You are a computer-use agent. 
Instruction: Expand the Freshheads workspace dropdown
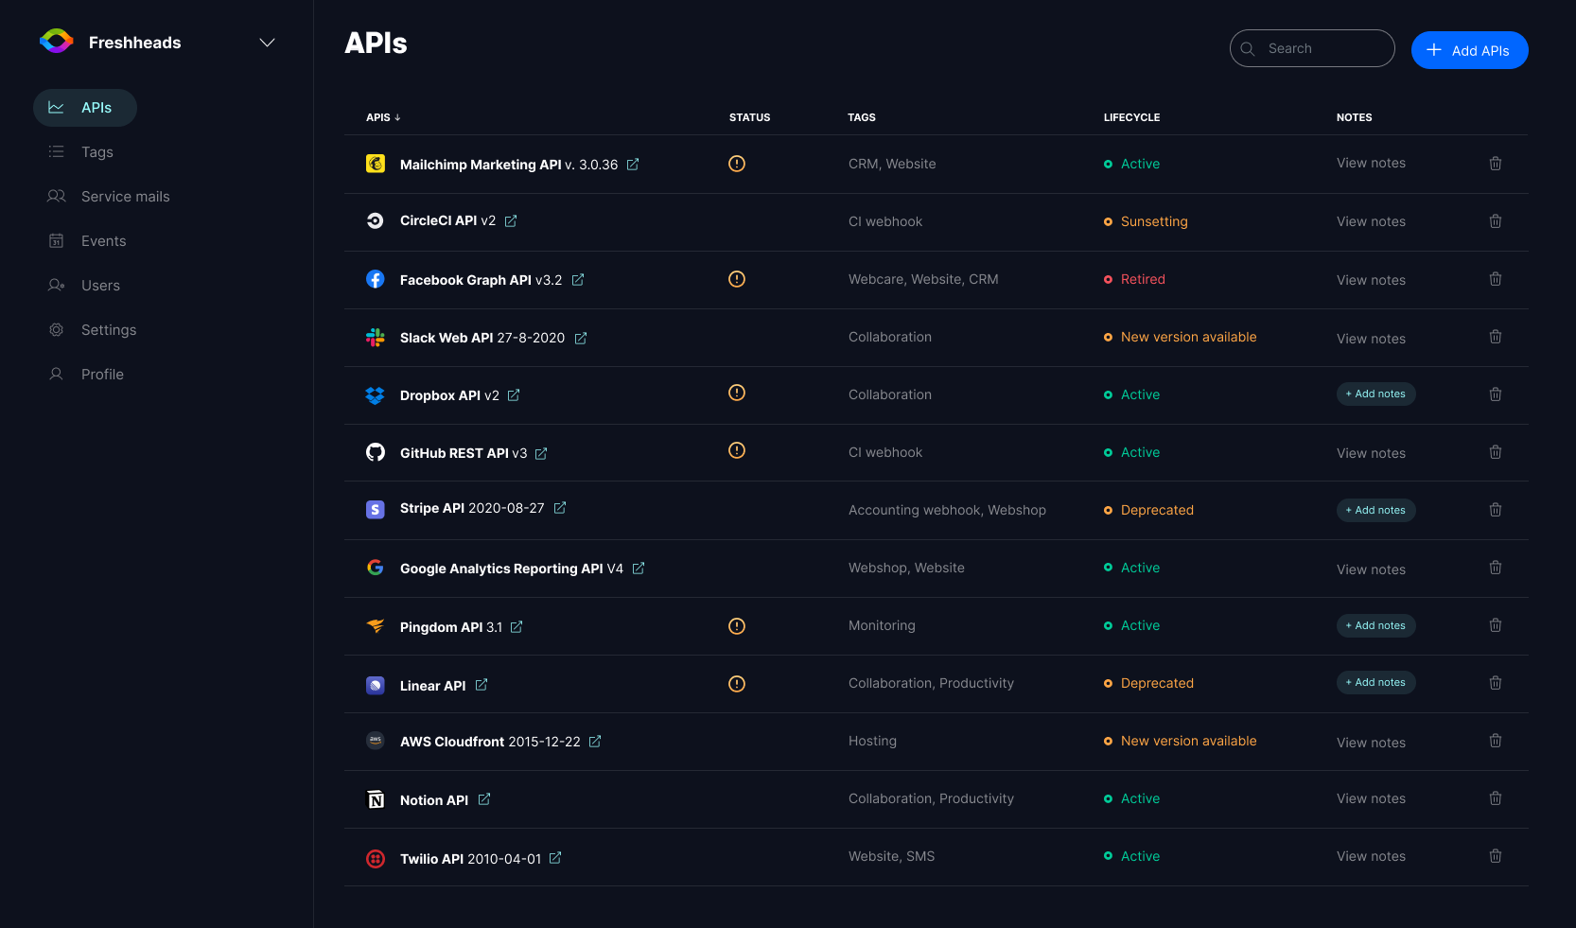click(x=268, y=43)
